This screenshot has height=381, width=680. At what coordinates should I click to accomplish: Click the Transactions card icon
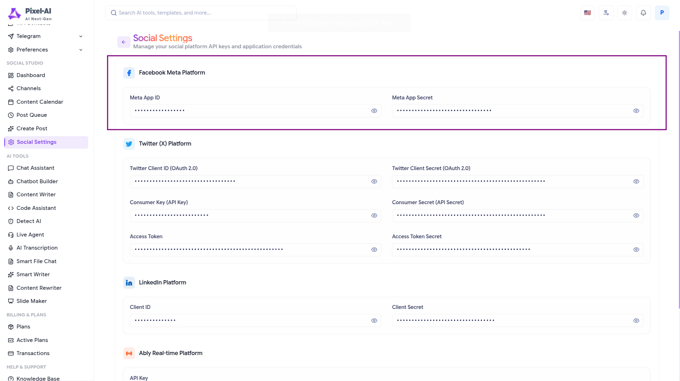[11, 353]
